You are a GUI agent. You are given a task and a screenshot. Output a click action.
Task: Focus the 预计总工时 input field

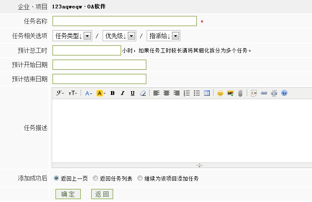tap(87, 50)
